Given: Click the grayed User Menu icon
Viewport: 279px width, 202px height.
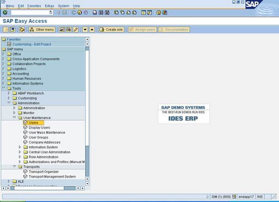Looking at the screenshot, I should pyautogui.click(x=6, y=29).
